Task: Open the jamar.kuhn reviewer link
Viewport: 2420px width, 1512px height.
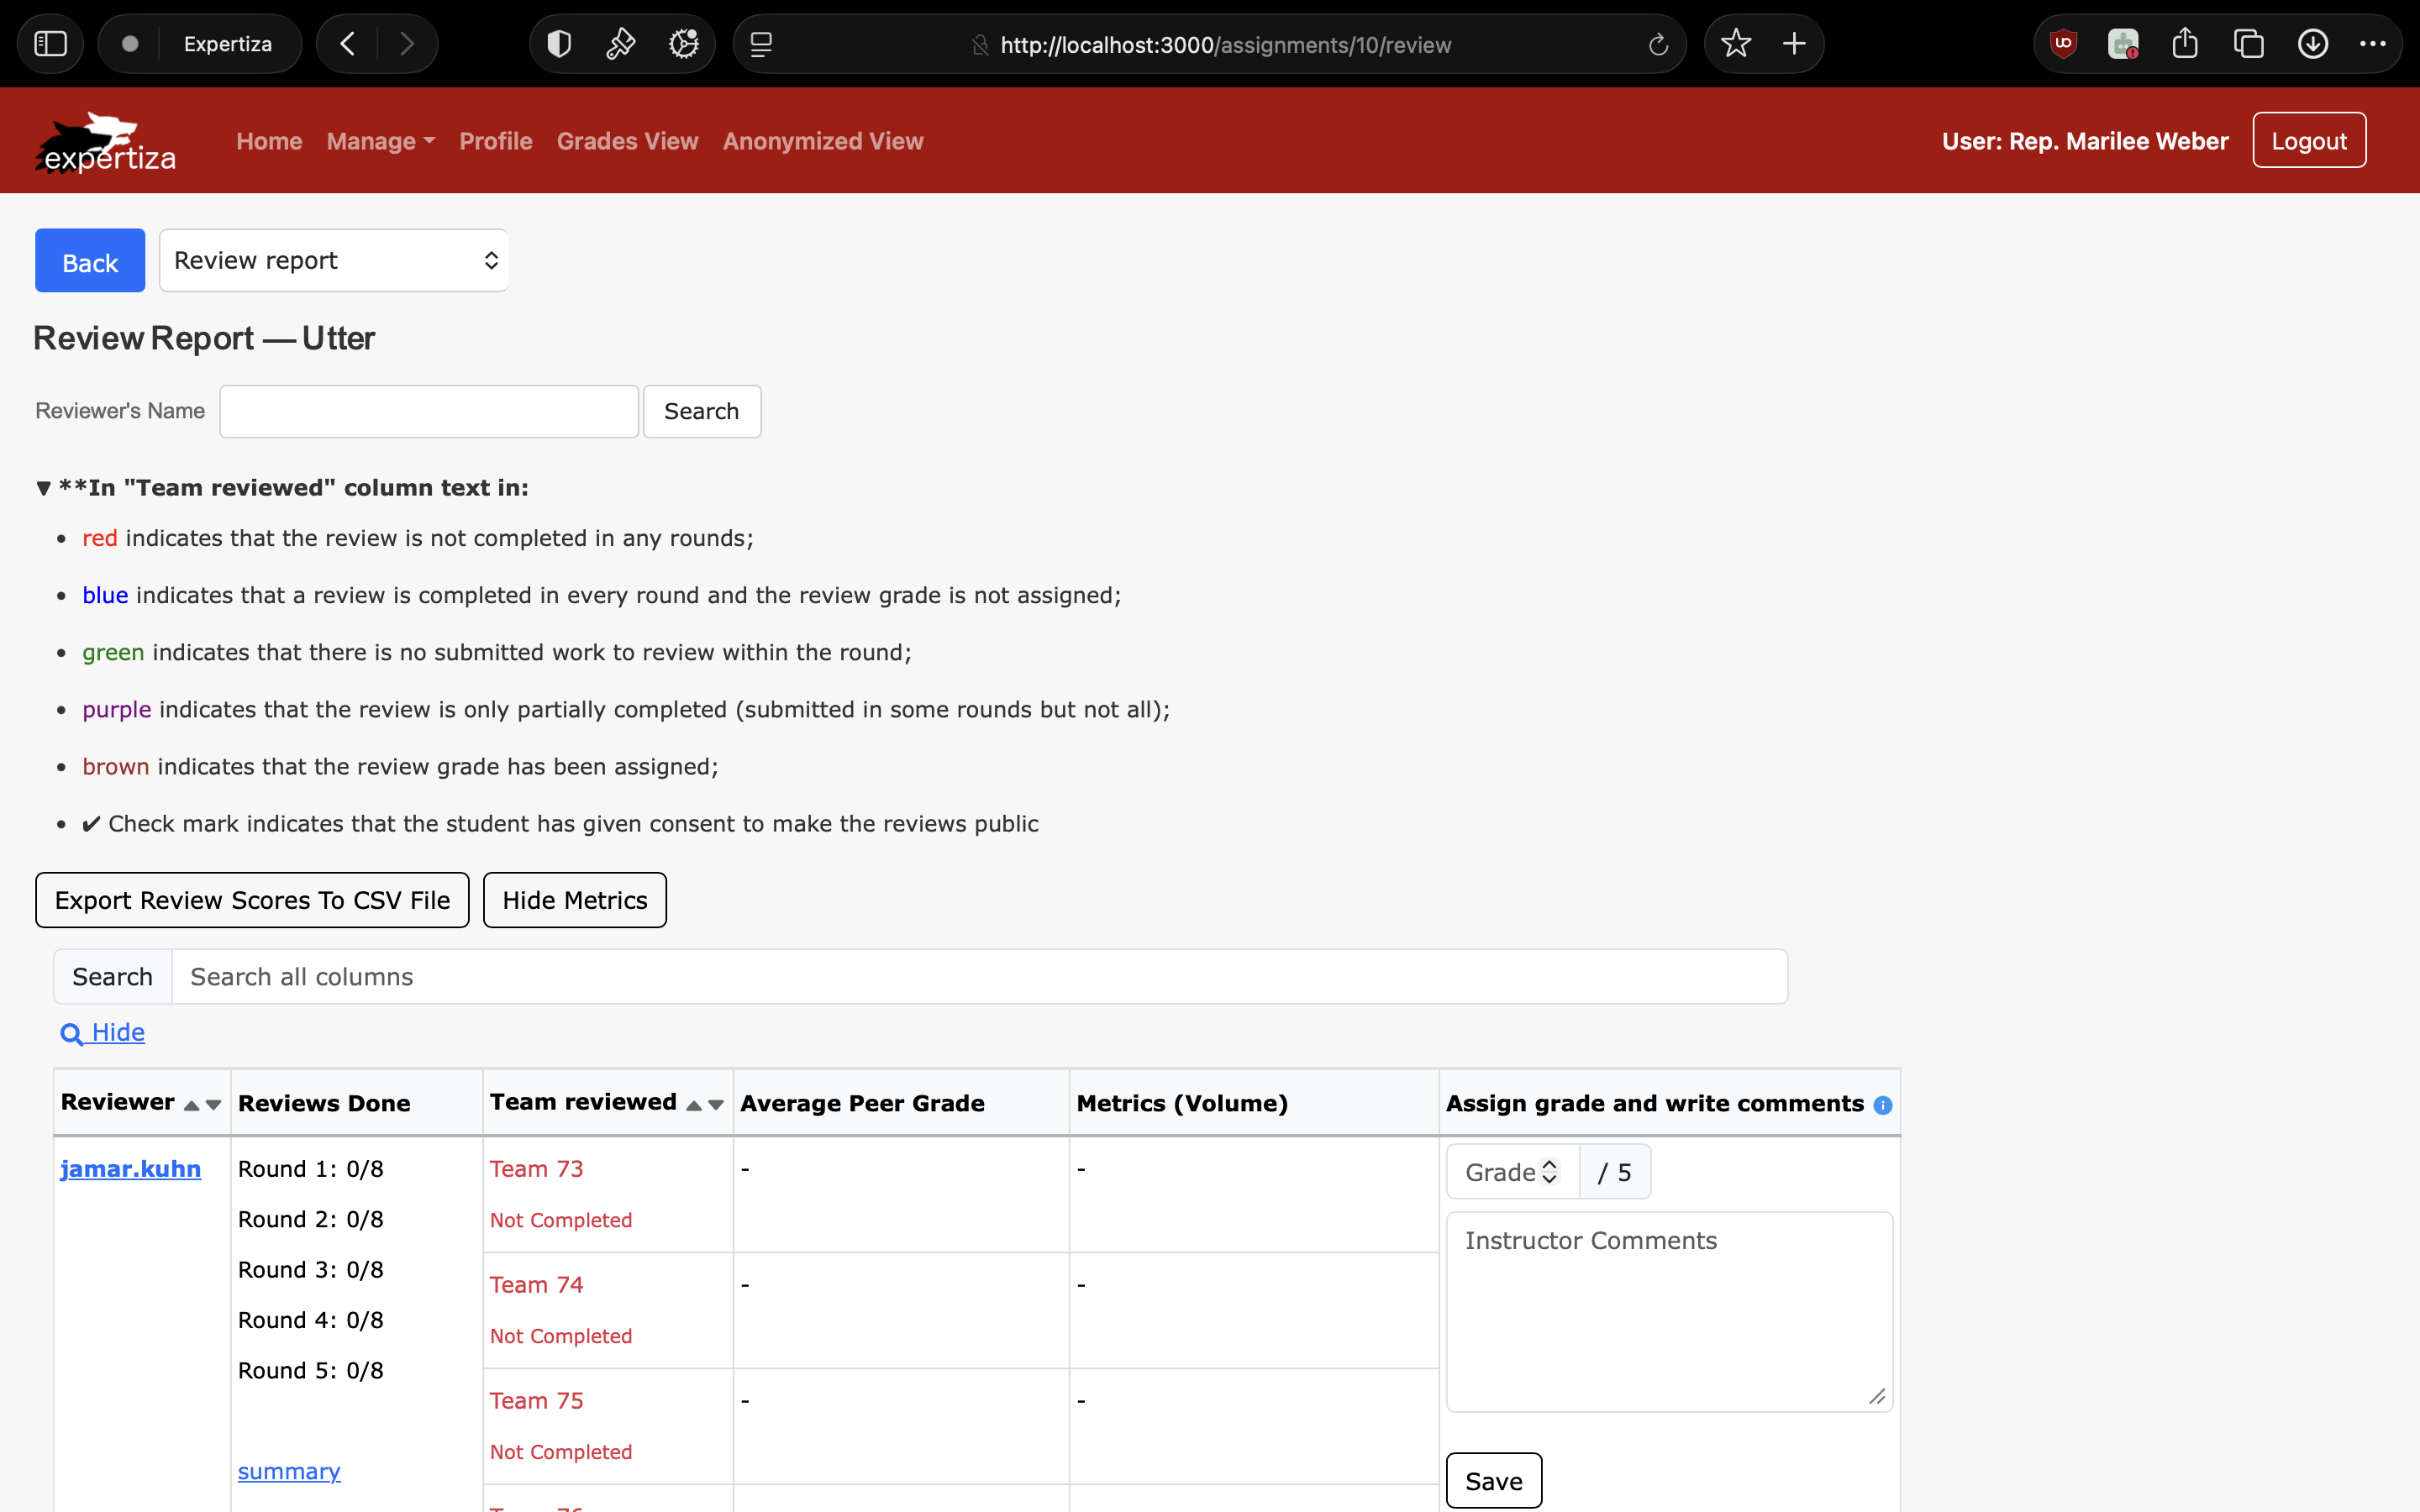Action: 131,1169
